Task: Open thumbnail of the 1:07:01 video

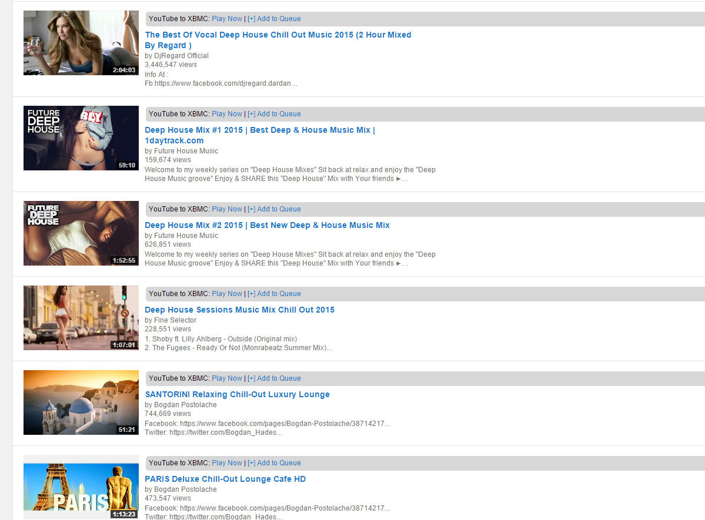Action: pos(81,318)
